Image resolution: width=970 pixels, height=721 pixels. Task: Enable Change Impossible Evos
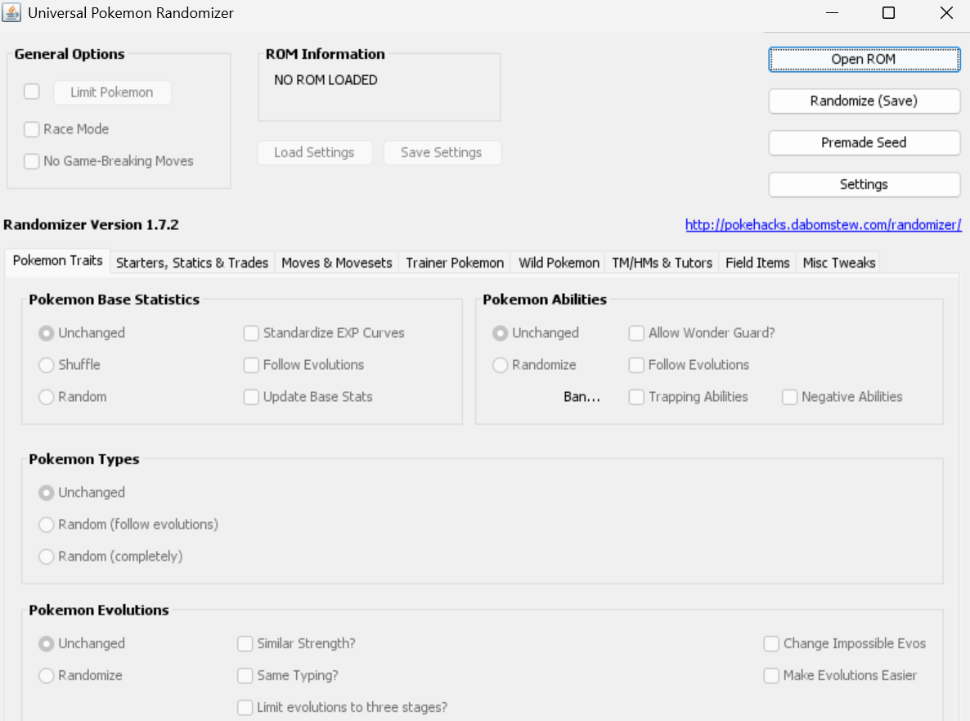(771, 644)
